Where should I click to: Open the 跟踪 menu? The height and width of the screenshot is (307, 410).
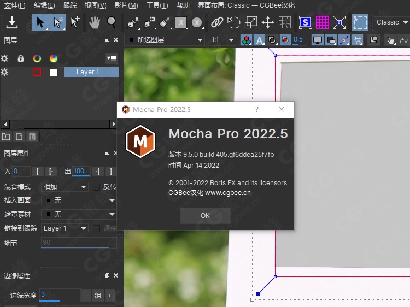(x=70, y=5)
